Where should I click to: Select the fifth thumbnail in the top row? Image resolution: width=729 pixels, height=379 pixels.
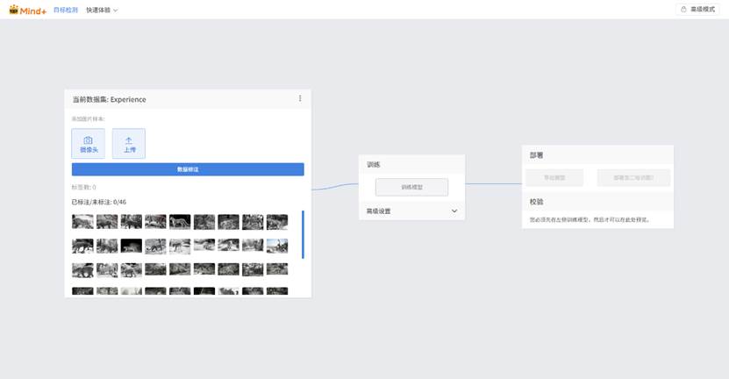click(180, 222)
